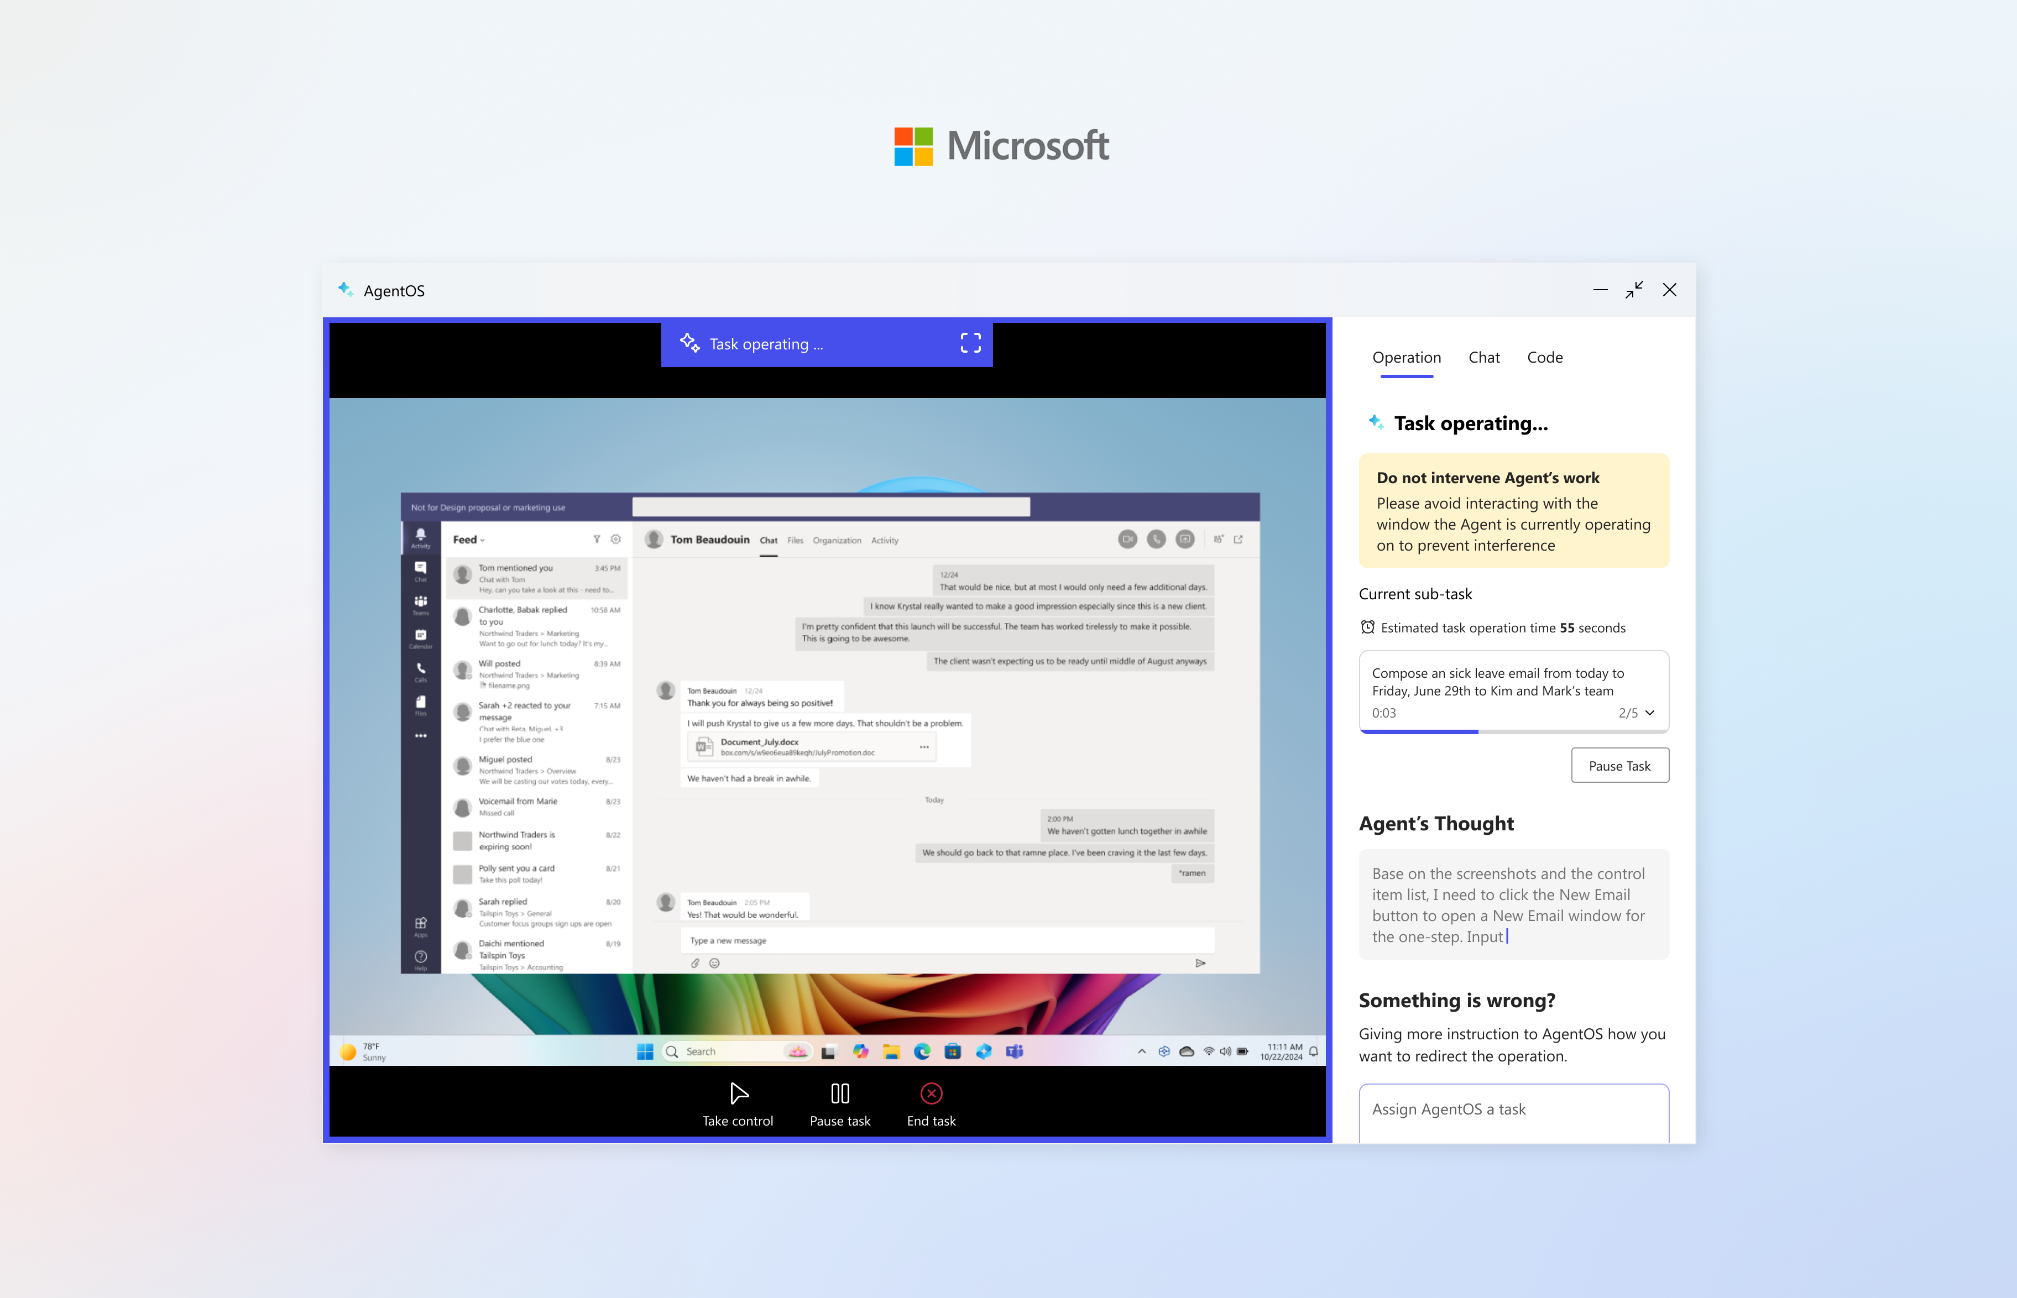Open Help in the Teams sidebar
This screenshot has height=1298, width=2017.
coord(421,960)
